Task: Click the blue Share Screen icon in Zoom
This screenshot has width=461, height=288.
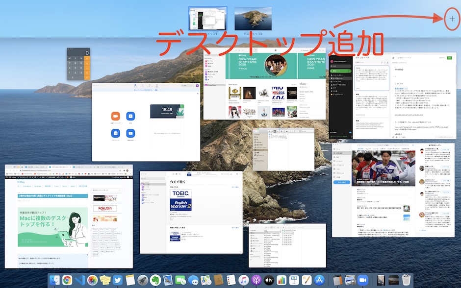Action: [x=130, y=134]
